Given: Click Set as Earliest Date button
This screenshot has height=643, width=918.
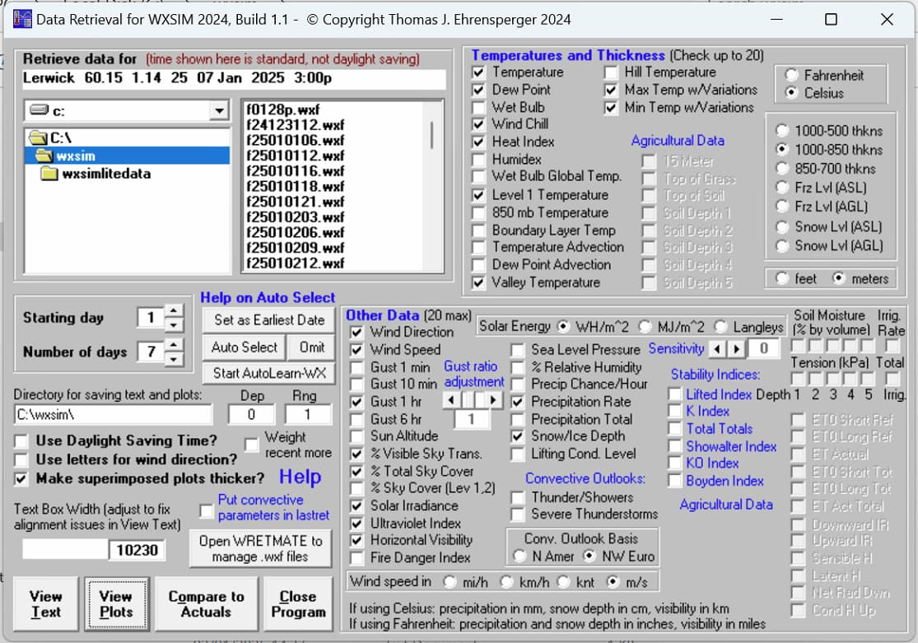Looking at the screenshot, I should point(268,319).
